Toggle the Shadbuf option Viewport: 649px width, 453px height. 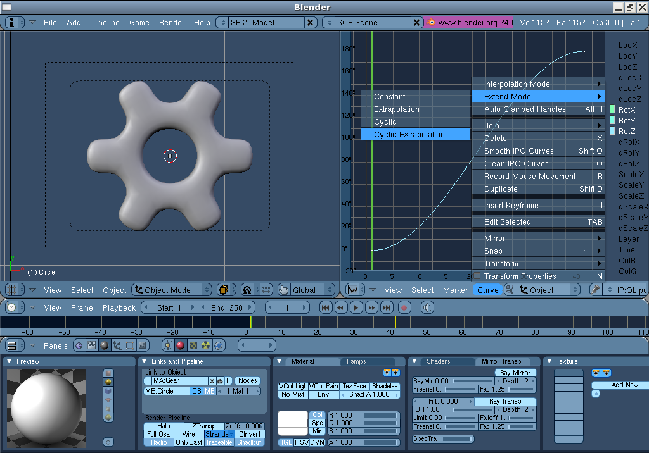coord(249,442)
